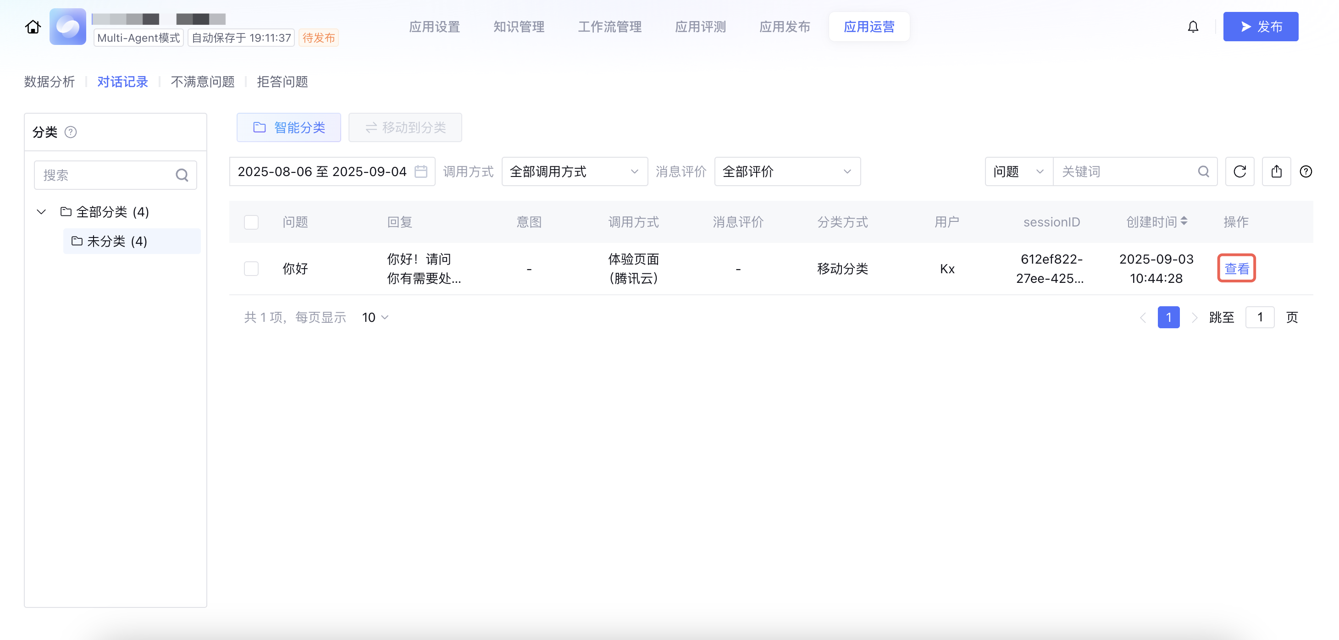
Task: Check the checkbox for the 你好 row
Action: tap(251, 269)
